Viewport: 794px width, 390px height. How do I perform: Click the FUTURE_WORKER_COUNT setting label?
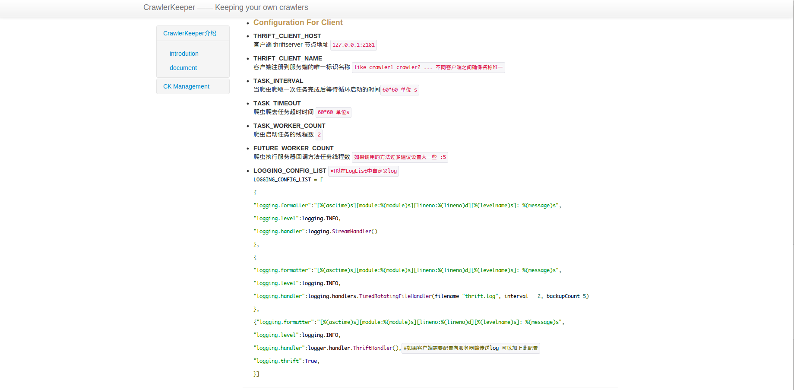(293, 148)
